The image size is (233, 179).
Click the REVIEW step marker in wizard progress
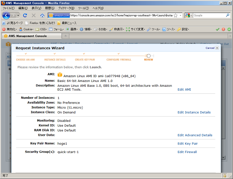point(148,56)
